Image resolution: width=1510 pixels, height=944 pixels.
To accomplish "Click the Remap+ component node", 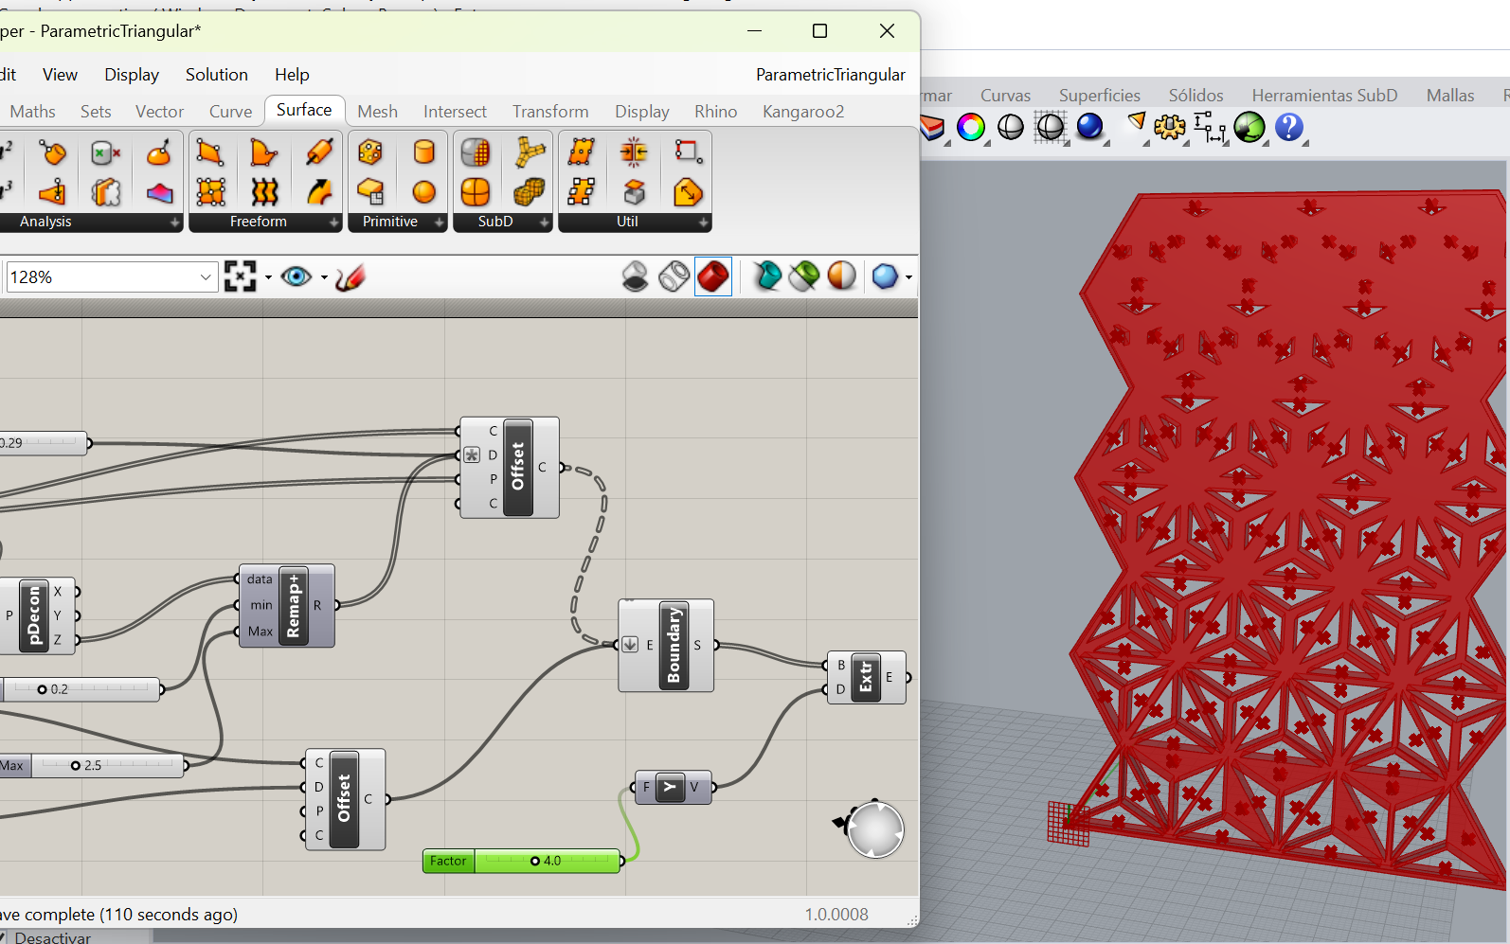I will [293, 606].
